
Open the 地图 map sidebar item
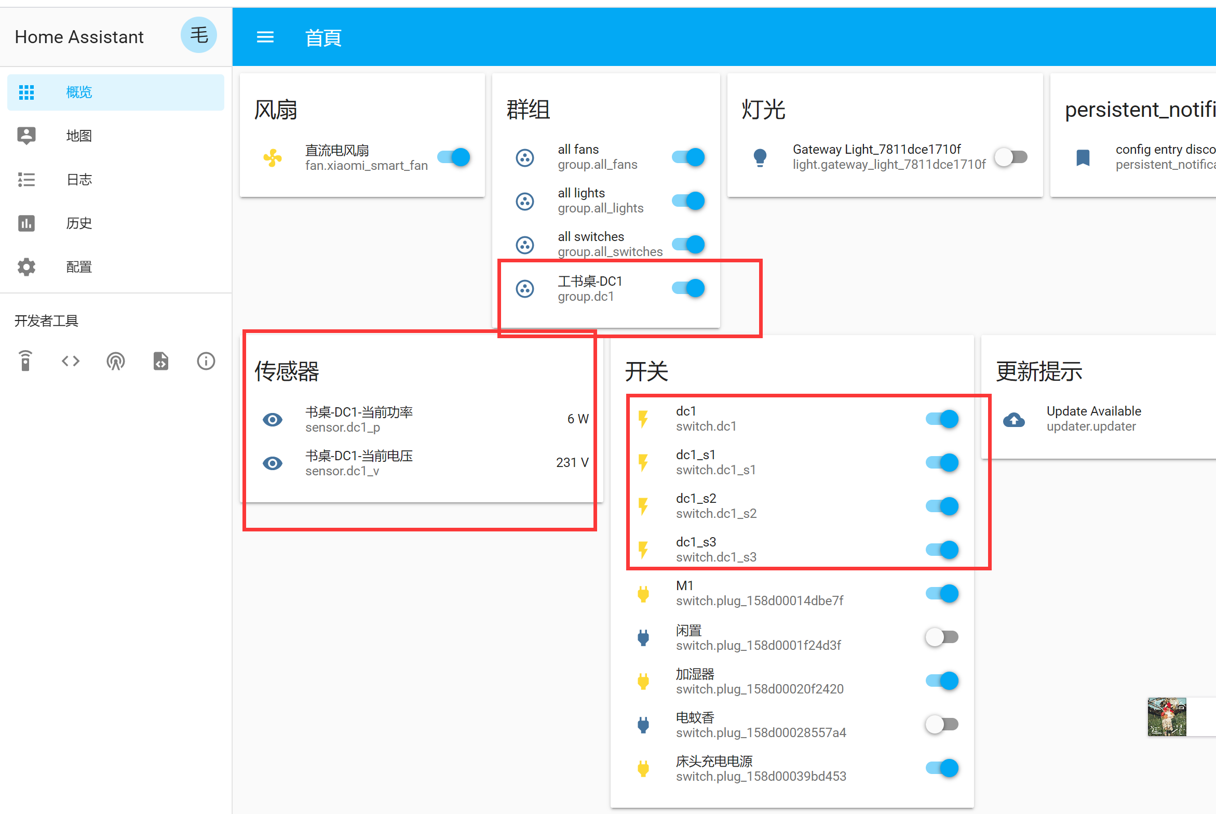coord(79,136)
